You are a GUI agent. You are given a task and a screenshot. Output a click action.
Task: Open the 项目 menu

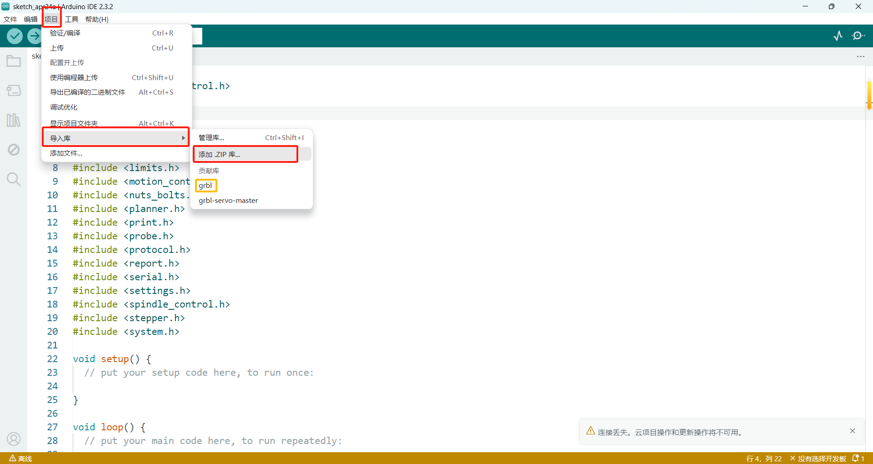pos(51,19)
